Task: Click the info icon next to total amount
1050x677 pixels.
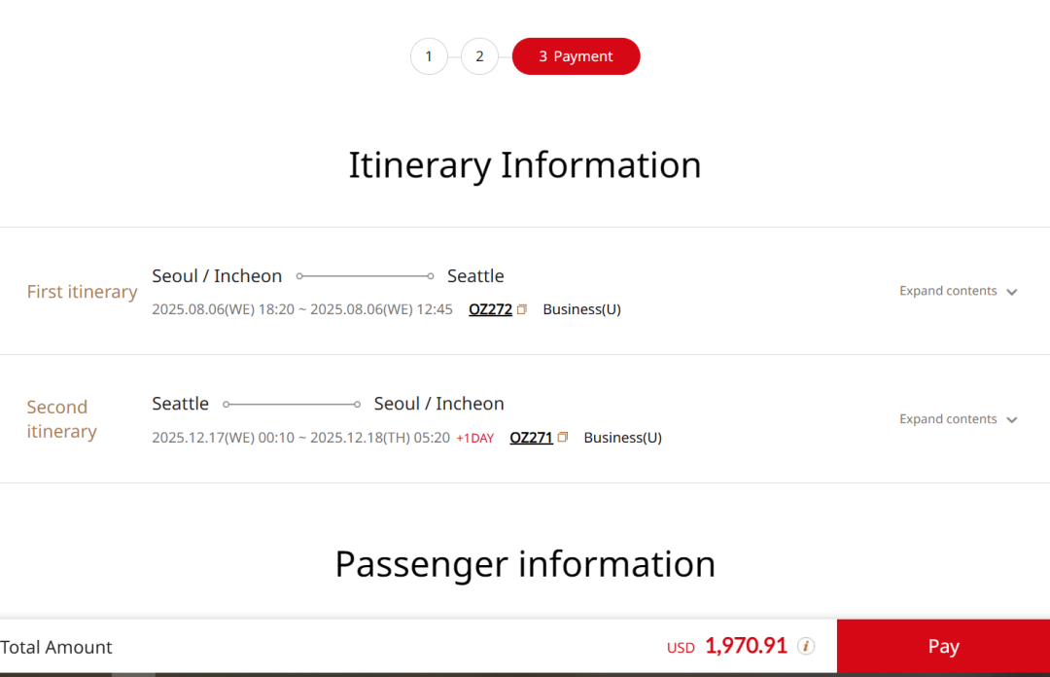Action: (806, 646)
